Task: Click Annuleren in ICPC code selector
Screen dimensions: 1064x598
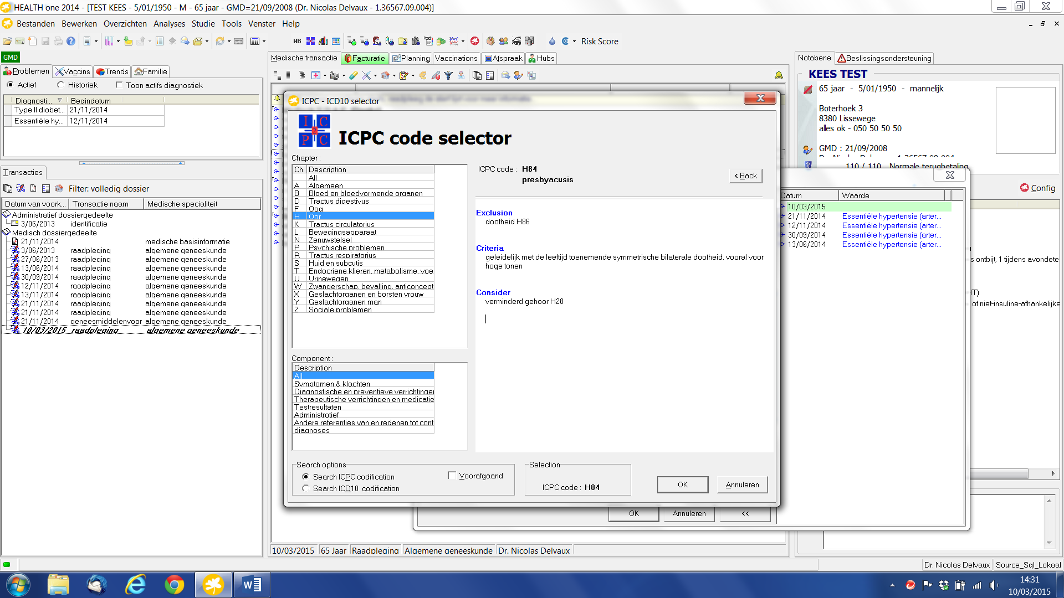Action: click(x=743, y=484)
